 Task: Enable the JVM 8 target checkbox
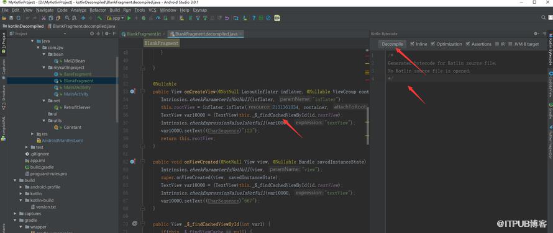[510, 44]
